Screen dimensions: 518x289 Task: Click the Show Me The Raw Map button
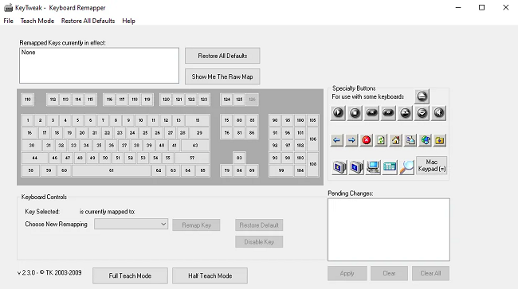[222, 76]
